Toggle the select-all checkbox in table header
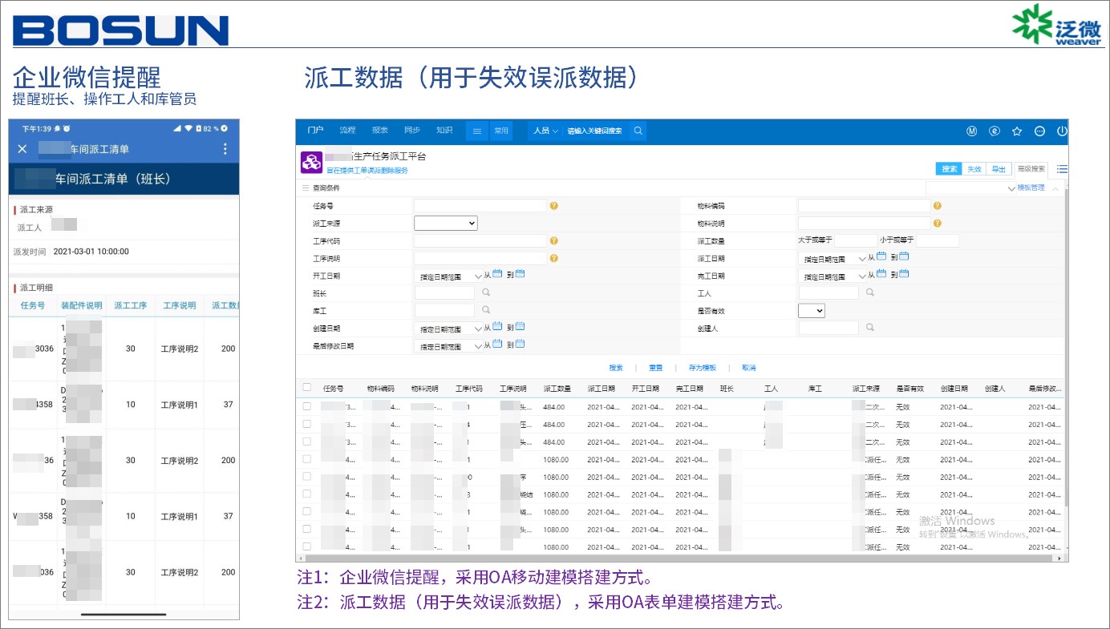The width and height of the screenshot is (1110, 629). tap(306, 388)
